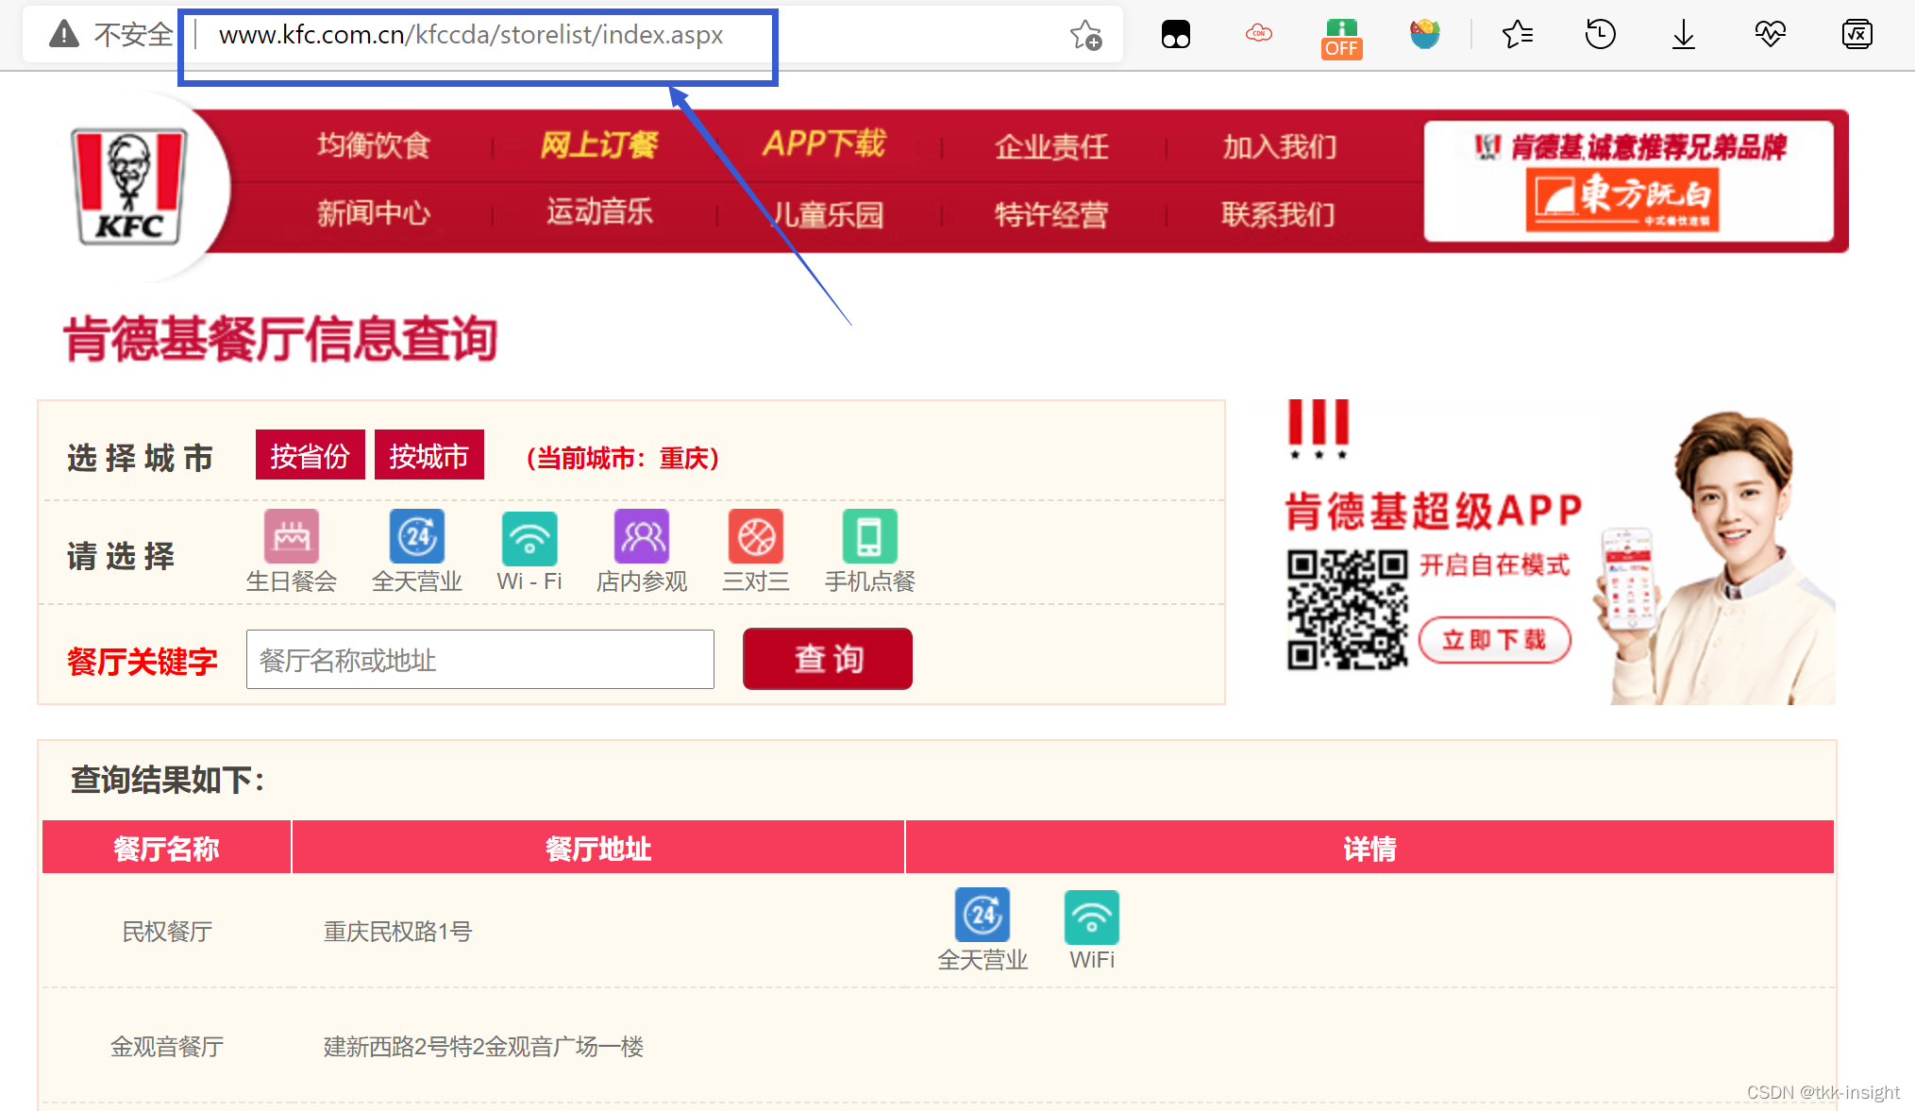Select the 店内参观 store tour filter icon
Viewport: 1915px width, 1111px height.
[642, 537]
